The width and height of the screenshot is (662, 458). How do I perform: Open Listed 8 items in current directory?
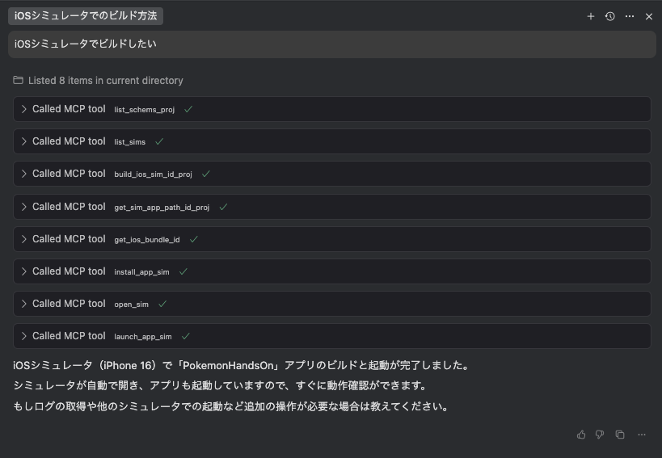(x=105, y=81)
